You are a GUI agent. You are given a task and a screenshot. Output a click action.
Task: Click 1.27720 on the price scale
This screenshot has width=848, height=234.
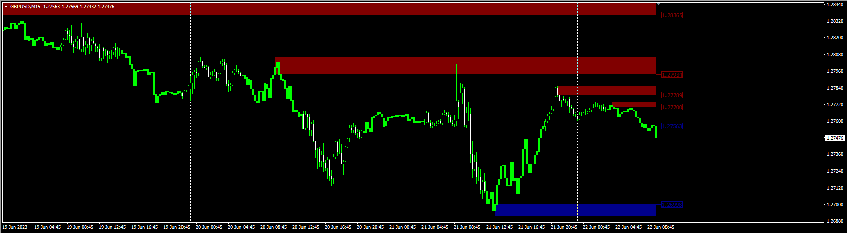pos(836,105)
